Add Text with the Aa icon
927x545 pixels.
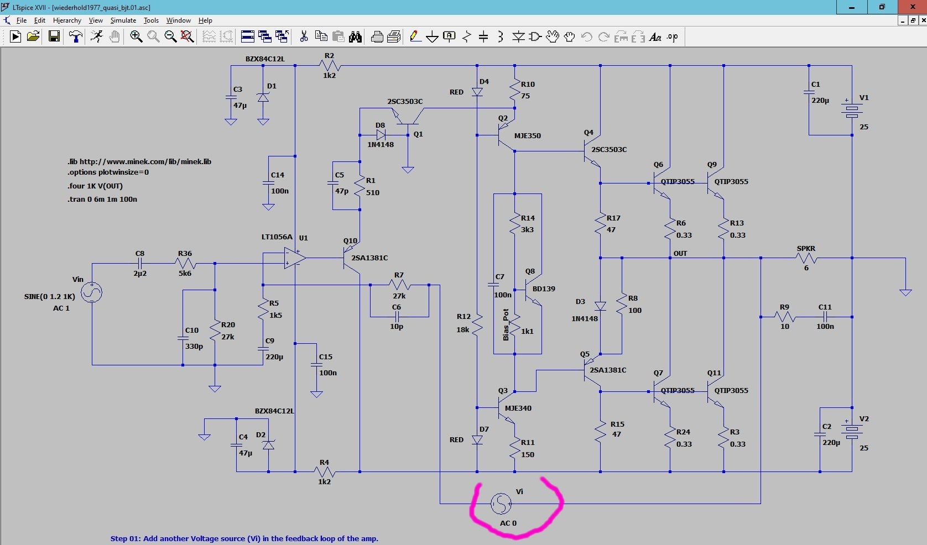point(655,36)
